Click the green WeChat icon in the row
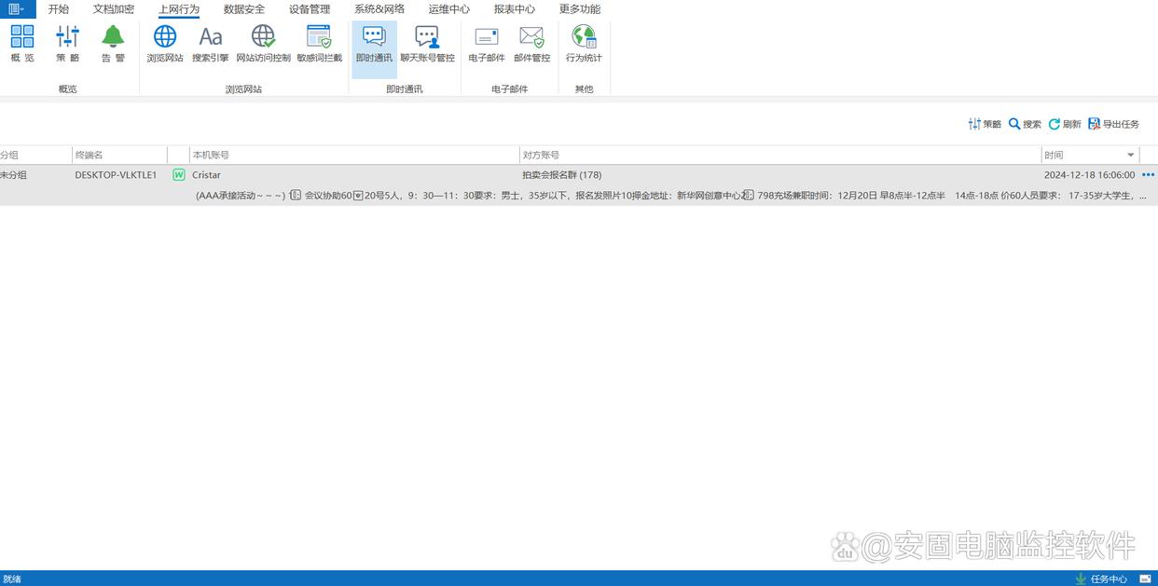 click(179, 175)
